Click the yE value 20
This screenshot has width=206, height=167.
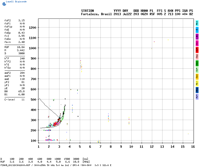[23, 88]
